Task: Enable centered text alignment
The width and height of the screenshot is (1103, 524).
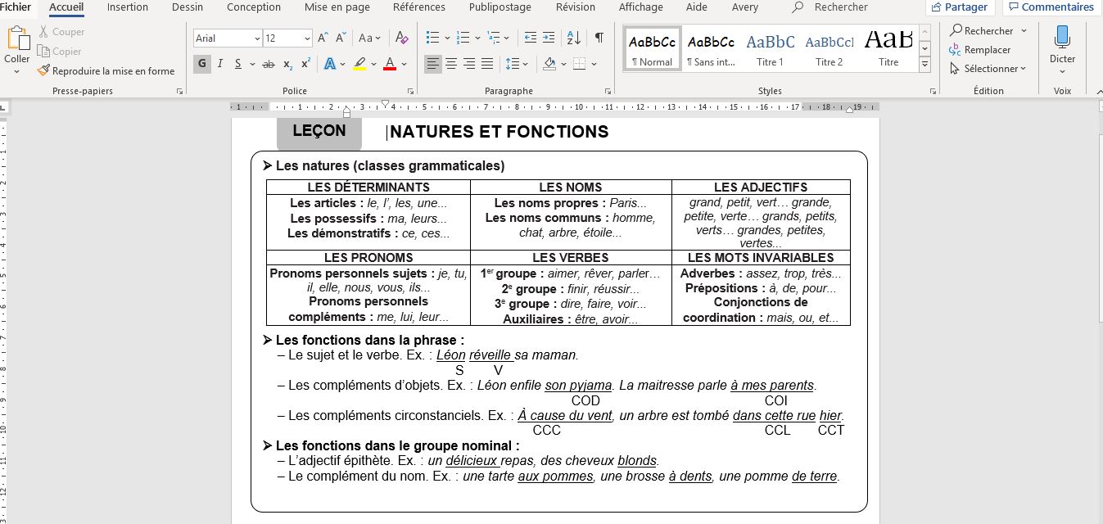Action: click(x=450, y=63)
